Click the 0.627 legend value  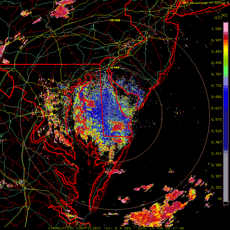(x=216, y=108)
